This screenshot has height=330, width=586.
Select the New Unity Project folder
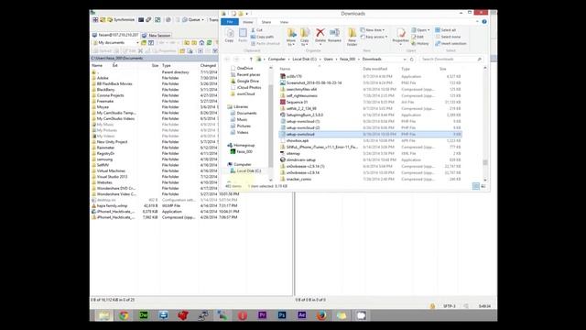click(x=112, y=142)
